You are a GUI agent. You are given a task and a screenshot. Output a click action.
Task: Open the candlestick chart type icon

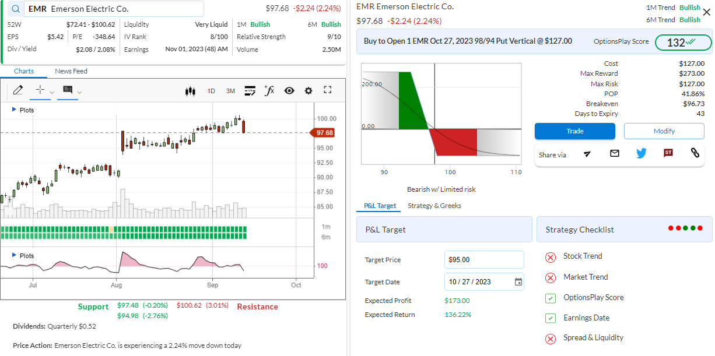point(190,91)
